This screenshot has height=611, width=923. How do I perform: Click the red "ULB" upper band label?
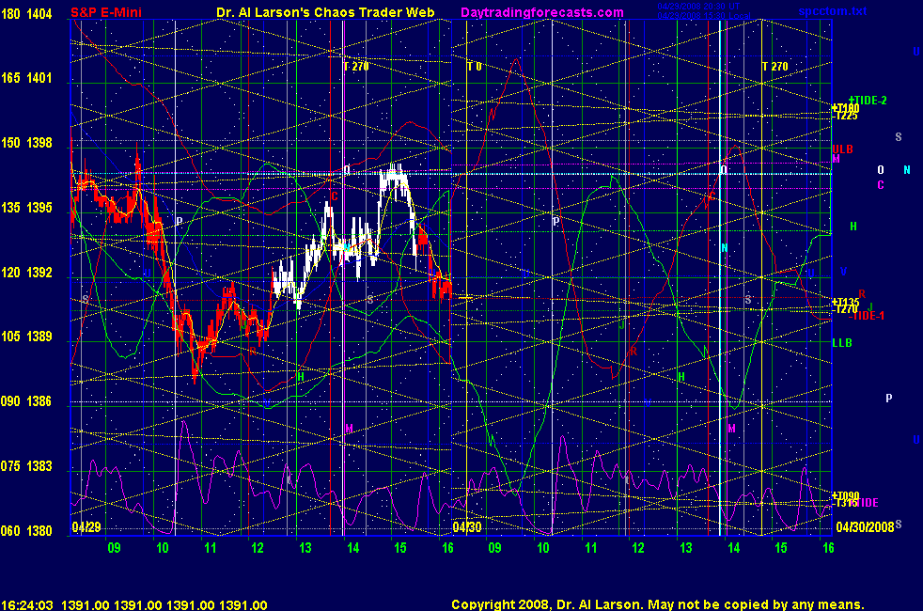tap(842, 149)
